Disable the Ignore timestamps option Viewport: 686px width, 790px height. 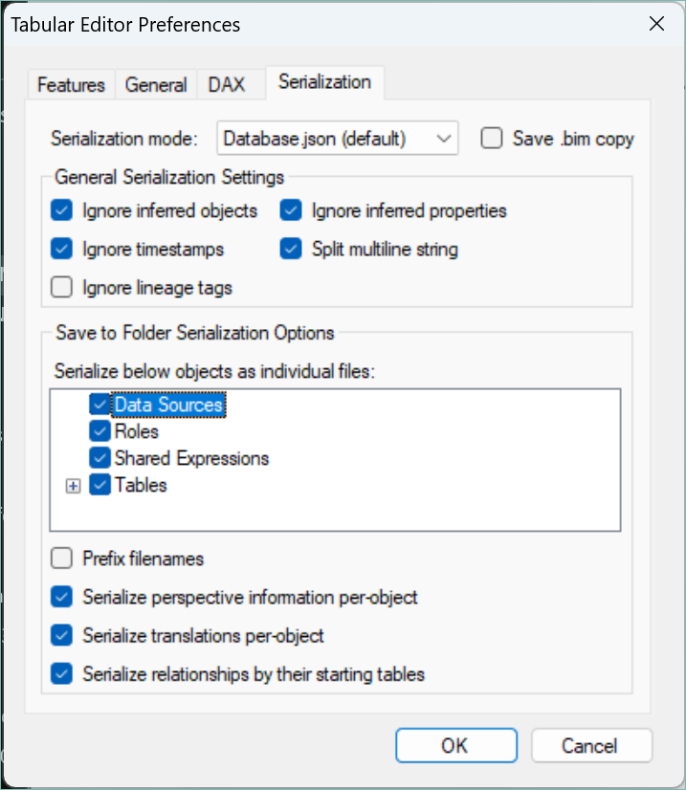coord(62,250)
